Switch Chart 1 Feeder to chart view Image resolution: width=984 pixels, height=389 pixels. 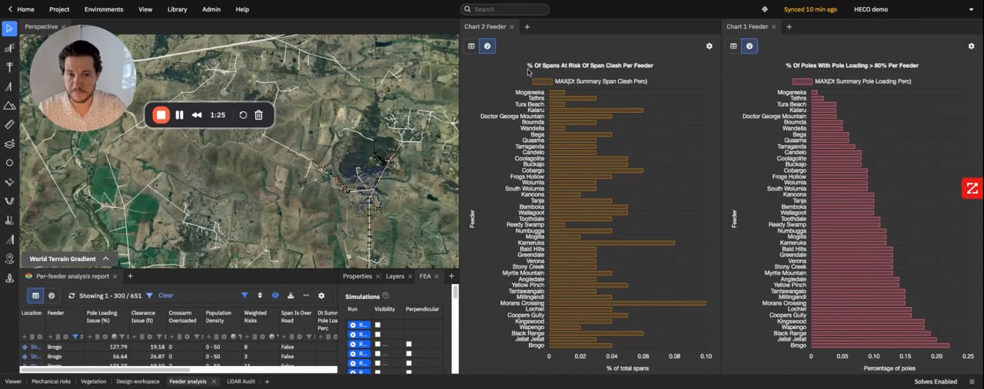(750, 46)
